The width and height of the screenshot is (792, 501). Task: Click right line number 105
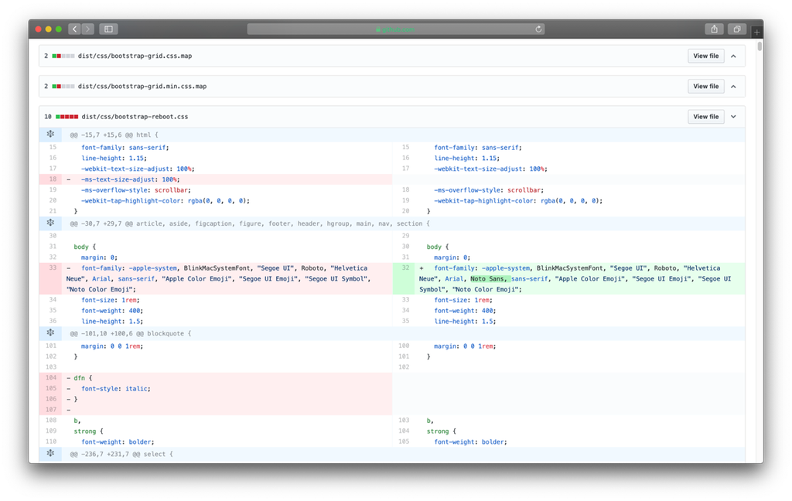coord(404,441)
